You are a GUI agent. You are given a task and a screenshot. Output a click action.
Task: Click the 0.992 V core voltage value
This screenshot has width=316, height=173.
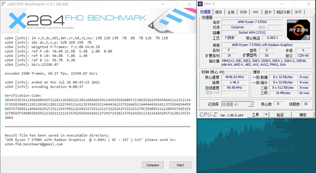pyautogui.click(x=272, y=38)
